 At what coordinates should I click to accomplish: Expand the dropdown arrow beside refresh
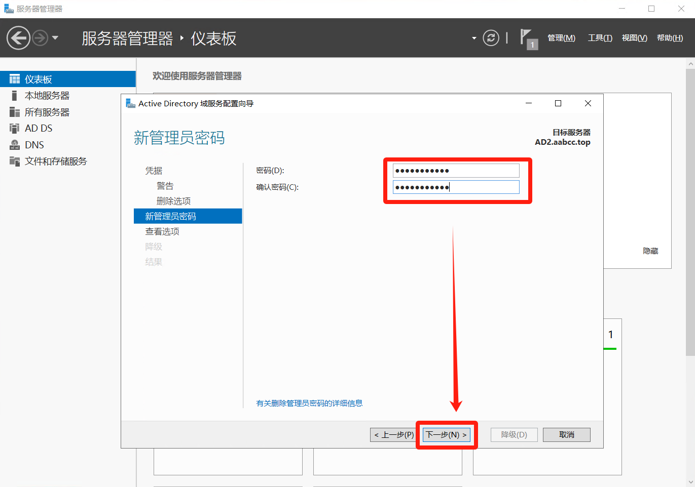(x=474, y=38)
